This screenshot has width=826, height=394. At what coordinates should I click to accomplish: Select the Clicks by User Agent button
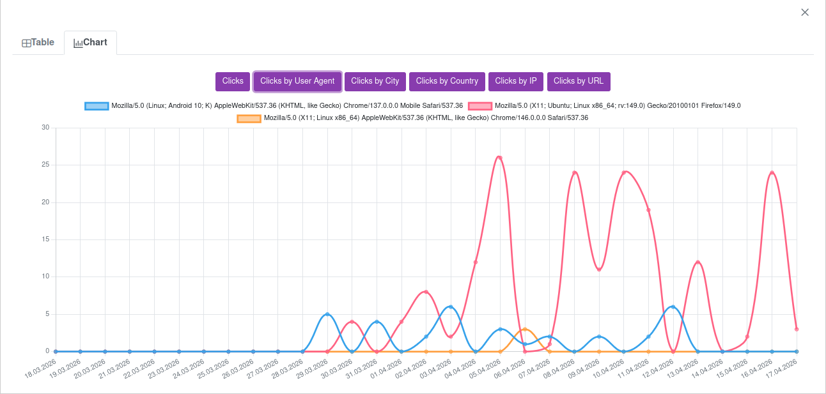297,81
